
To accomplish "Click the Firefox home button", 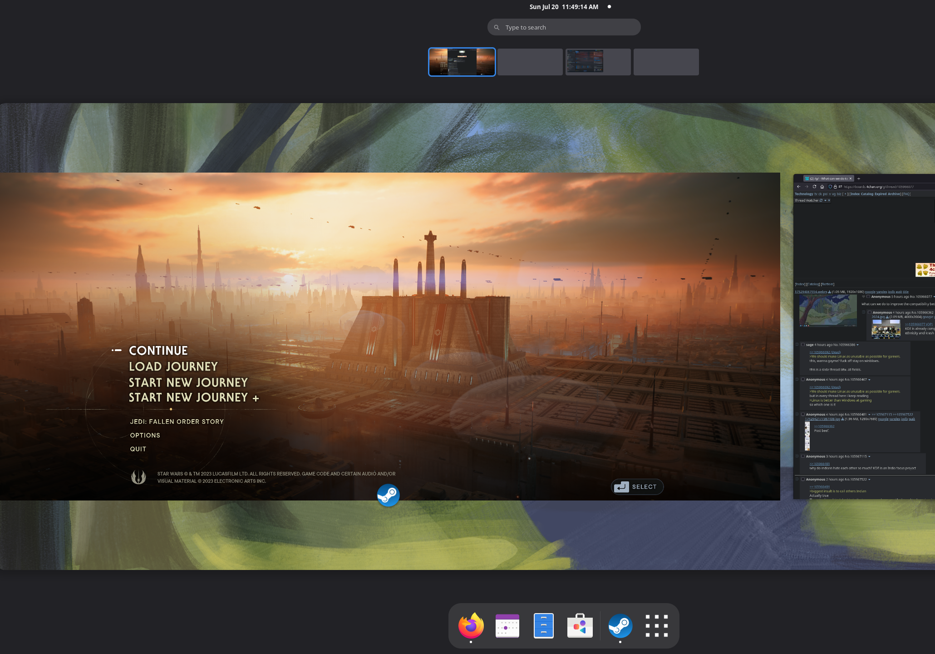I will pyautogui.click(x=822, y=187).
